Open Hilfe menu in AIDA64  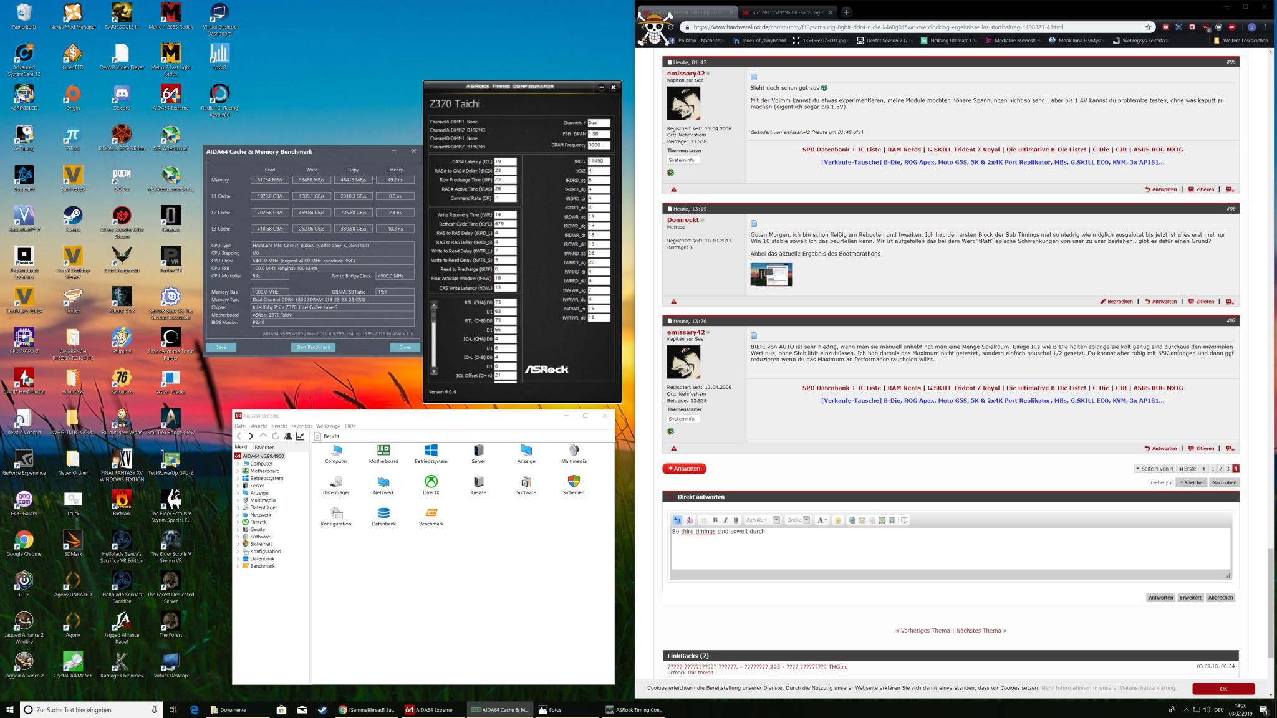(x=350, y=426)
